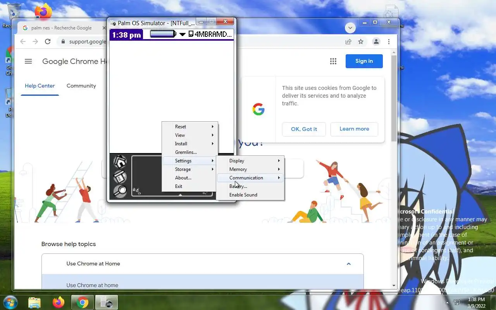
Task: Open Firefox desktop shortcut icon
Action: click(x=43, y=10)
